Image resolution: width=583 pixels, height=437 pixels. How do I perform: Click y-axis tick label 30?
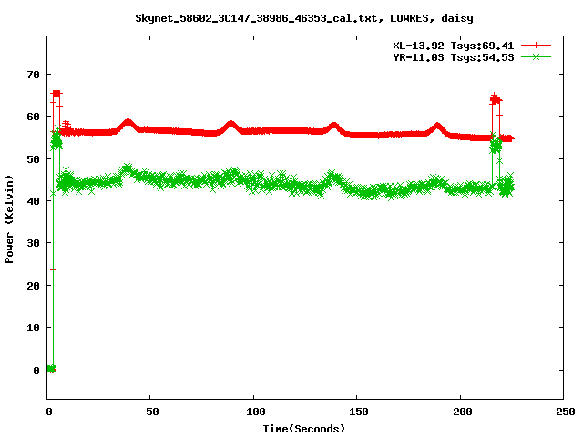[33, 243]
